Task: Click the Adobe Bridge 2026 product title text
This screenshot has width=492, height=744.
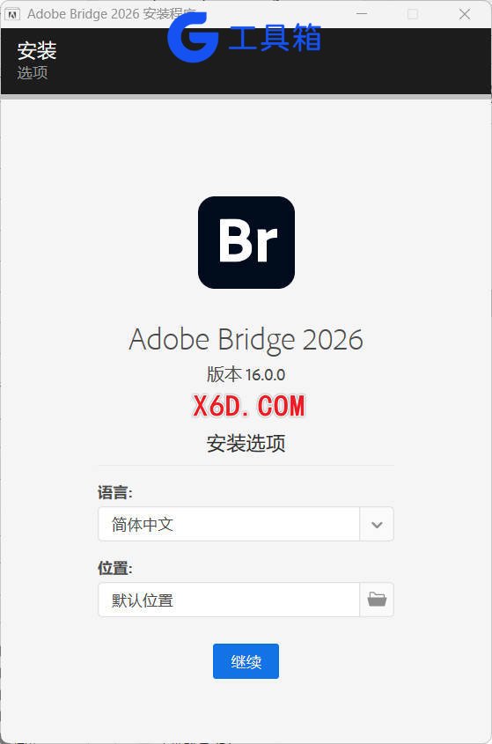Action: point(246,340)
